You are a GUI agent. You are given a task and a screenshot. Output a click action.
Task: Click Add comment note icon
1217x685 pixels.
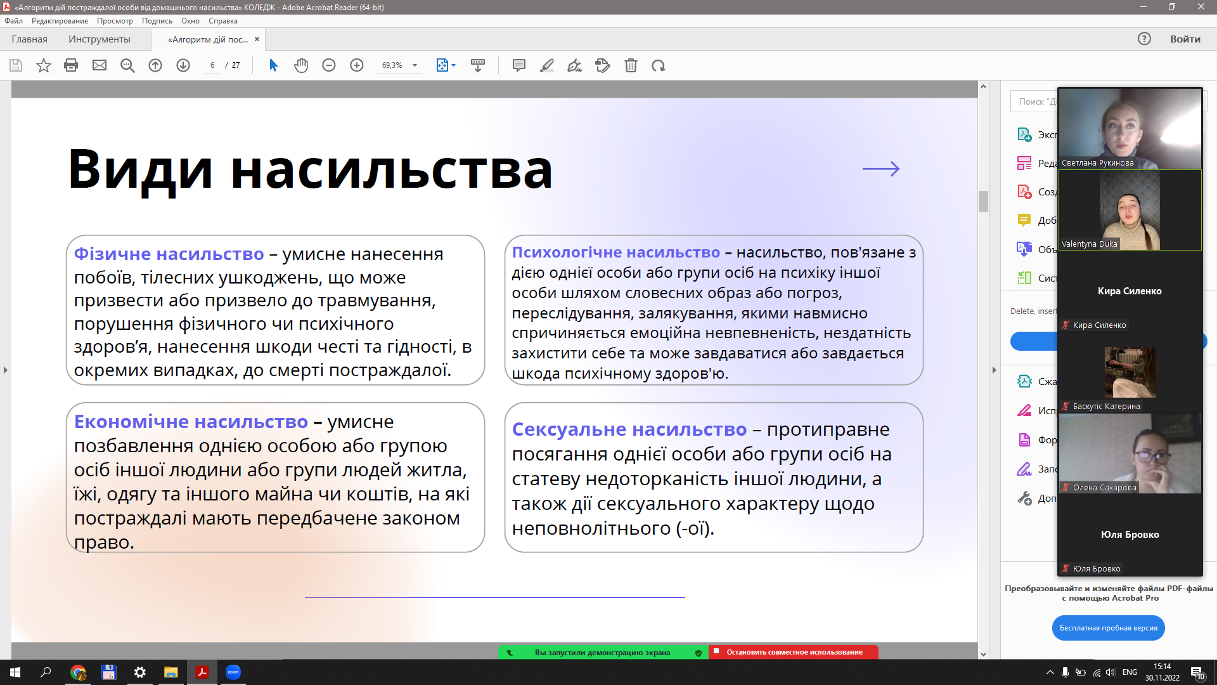[x=519, y=65]
